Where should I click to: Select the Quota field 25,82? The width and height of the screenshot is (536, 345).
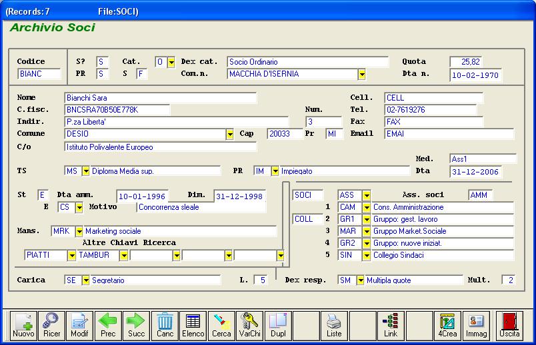click(x=466, y=62)
